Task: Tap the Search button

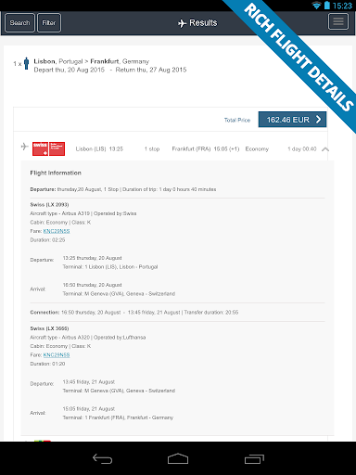Action: pos(19,23)
